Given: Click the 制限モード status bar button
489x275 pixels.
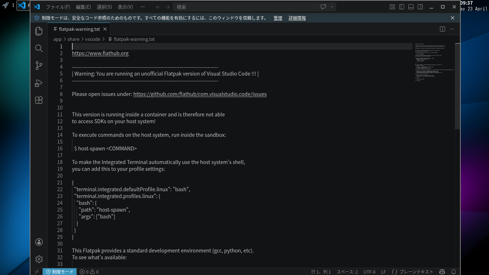Looking at the screenshot, I should [59, 272].
